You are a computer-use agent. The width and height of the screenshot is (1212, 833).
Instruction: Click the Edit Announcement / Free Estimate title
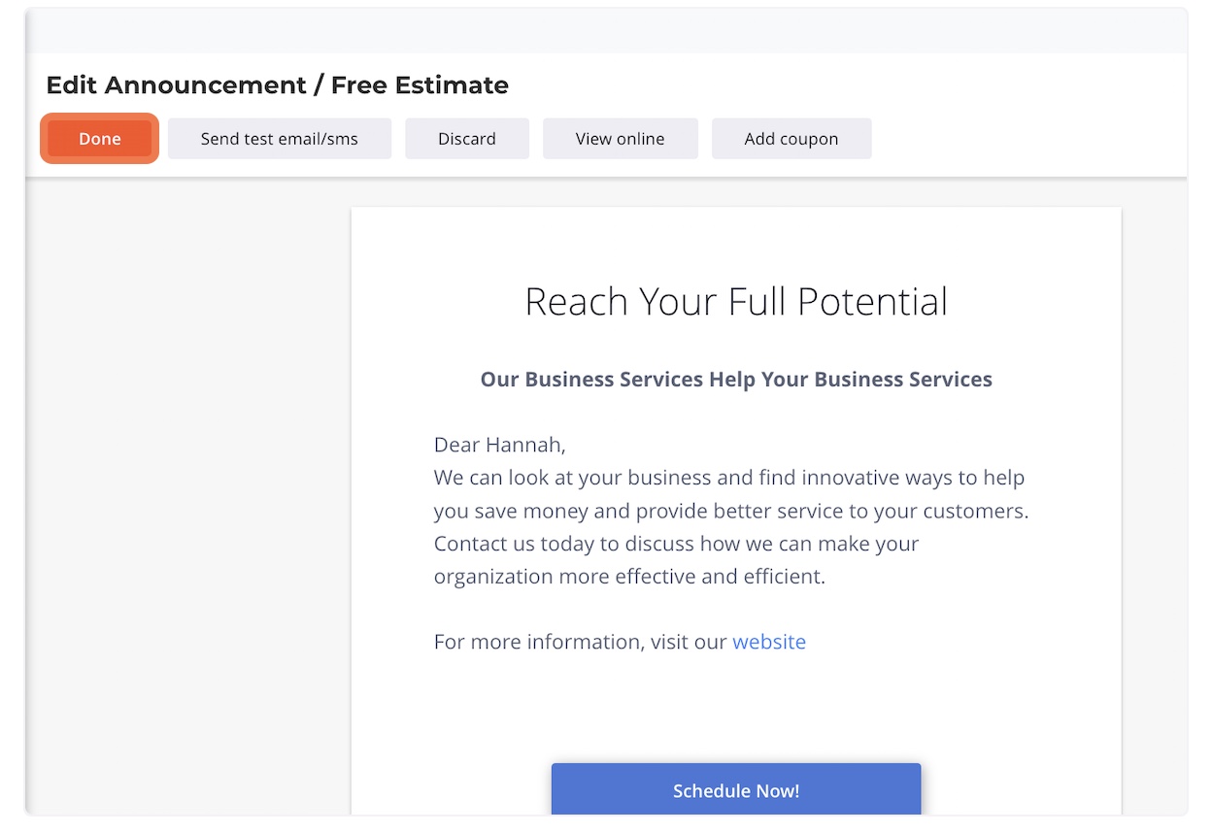pos(277,85)
